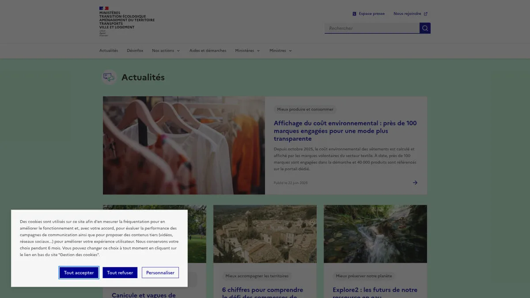This screenshot has height=298, width=530.
Task: Open the waterfall photo thumbnail
Action: tap(375, 234)
